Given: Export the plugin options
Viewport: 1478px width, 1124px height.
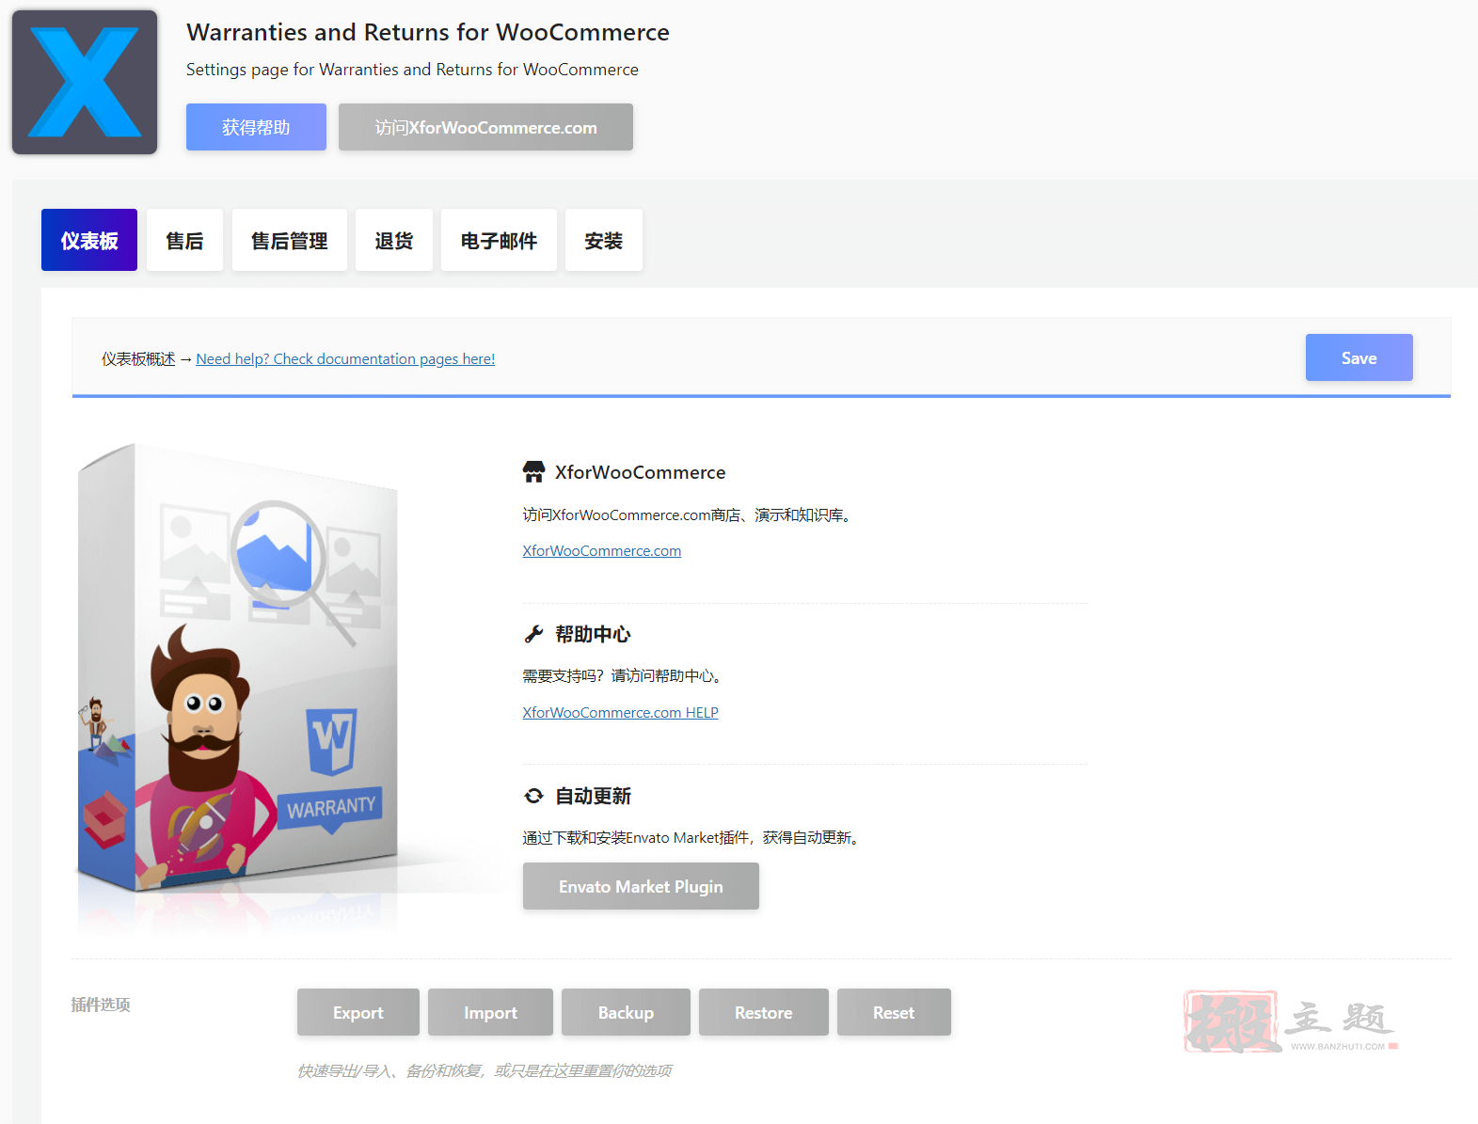Looking at the screenshot, I should [x=358, y=1012].
